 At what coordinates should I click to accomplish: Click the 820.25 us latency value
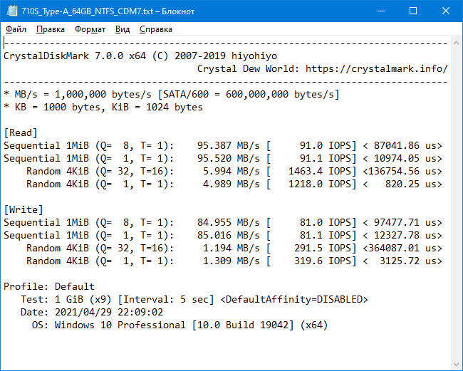click(411, 184)
